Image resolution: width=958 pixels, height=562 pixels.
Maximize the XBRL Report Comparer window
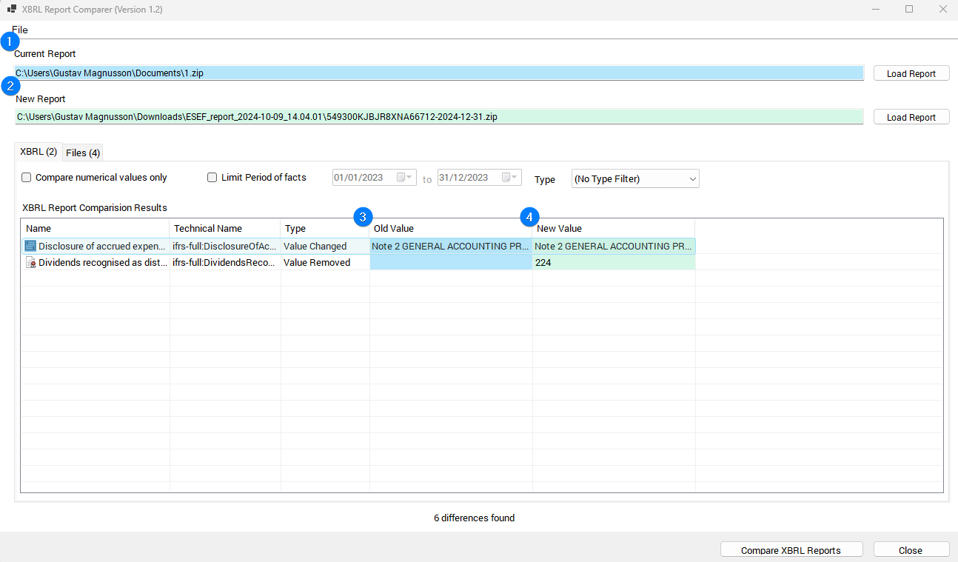909,10
